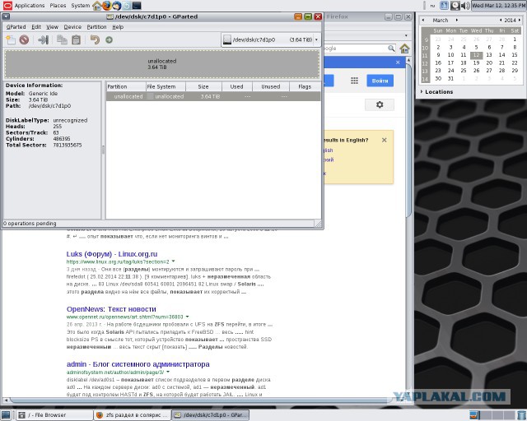Launch Home folder from top panel icon

(97, 6)
